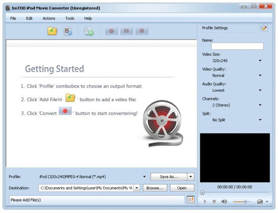Click the 'Normal' video quality value

tap(218, 75)
